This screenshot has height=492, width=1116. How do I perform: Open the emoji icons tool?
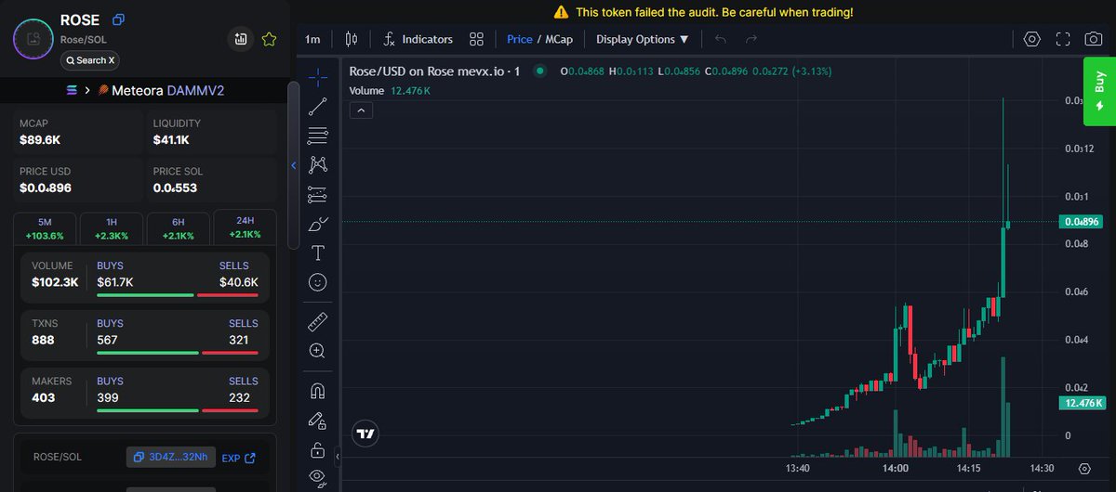point(317,281)
